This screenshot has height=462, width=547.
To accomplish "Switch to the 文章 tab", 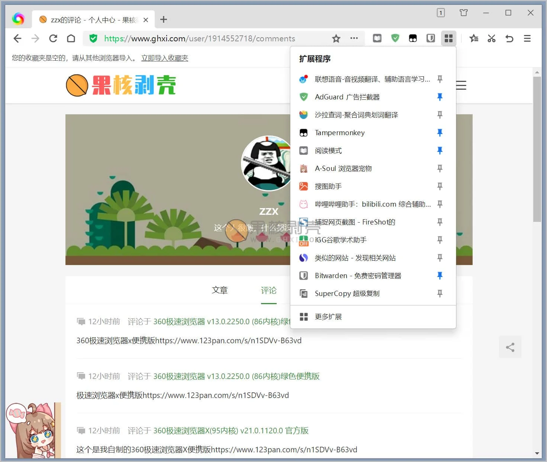I will click(x=220, y=290).
